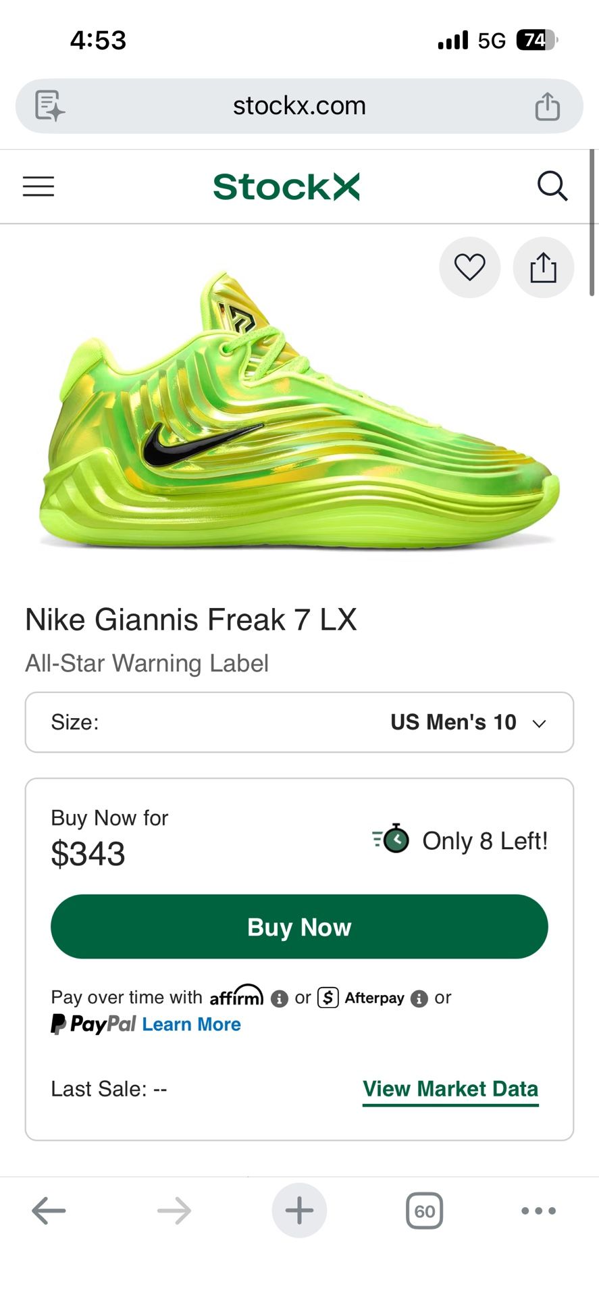Image resolution: width=599 pixels, height=1297 pixels.
Task: Share product using the round share button
Action: 543,268
